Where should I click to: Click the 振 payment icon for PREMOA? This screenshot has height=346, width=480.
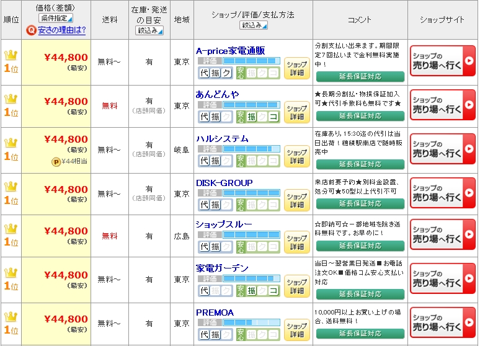(215, 335)
